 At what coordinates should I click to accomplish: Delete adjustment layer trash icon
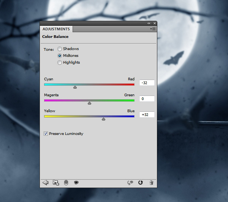[151, 183]
